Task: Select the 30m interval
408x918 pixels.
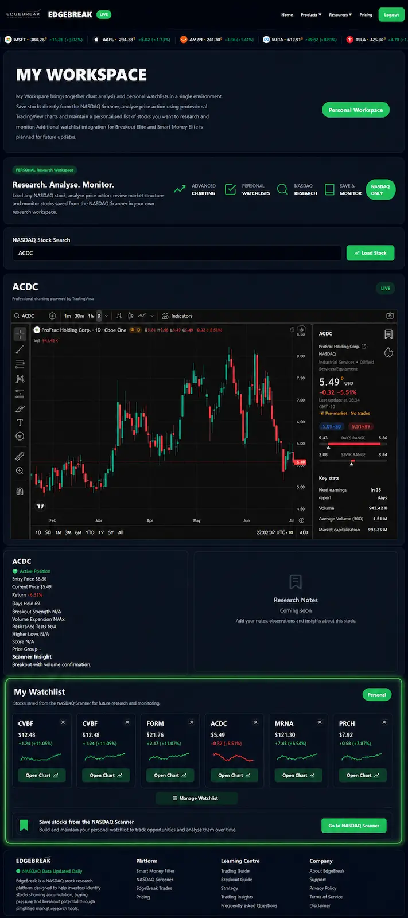Action: coord(79,316)
